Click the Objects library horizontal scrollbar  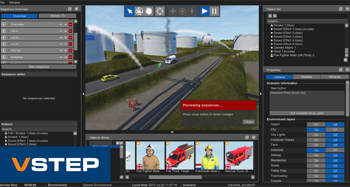point(175,177)
